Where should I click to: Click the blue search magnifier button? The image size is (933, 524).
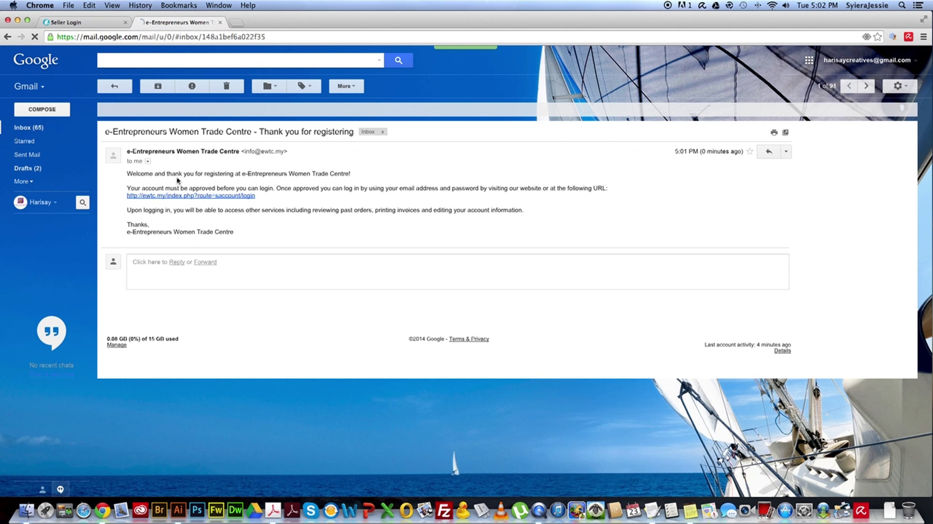398,60
